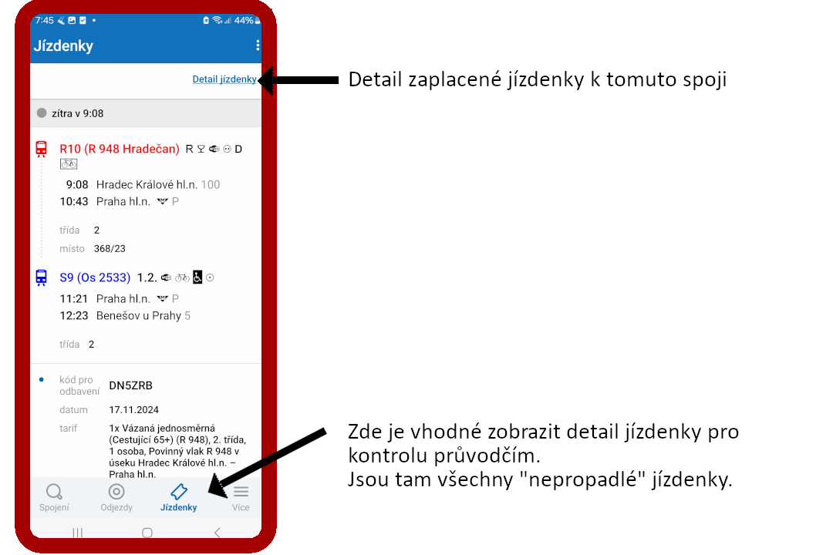The image size is (833, 555).
Task: Open Detail jízdenky link
Action: 224,79
